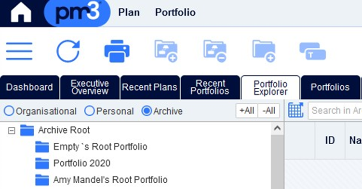The width and height of the screenshot is (362, 189).
Task: Open the Recent Portfolios tab
Action: tap(210, 87)
